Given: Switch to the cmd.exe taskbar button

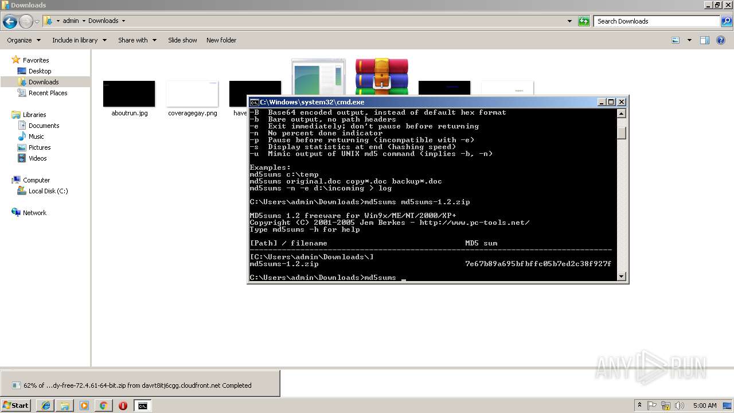Looking at the screenshot, I should (x=142, y=406).
